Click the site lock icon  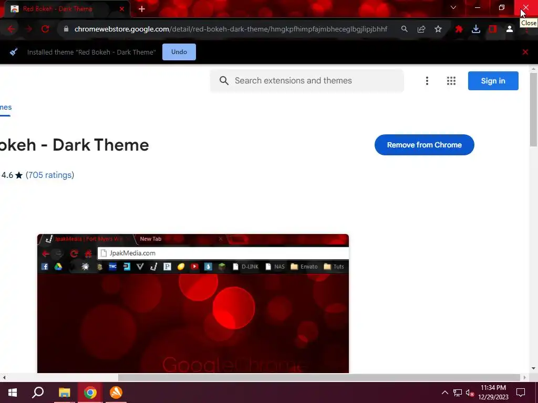(66, 29)
